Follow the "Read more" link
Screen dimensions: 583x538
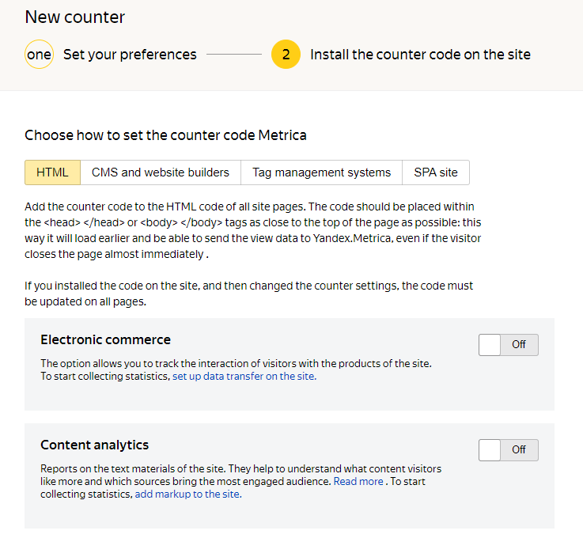pyautogui.click(x=358, y=481)
